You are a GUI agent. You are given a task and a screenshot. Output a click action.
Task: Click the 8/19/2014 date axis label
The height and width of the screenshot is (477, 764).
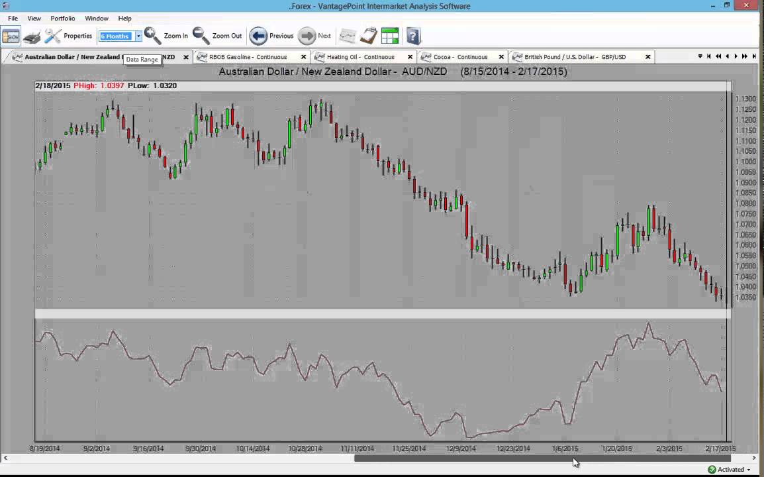tap(45, 449)
